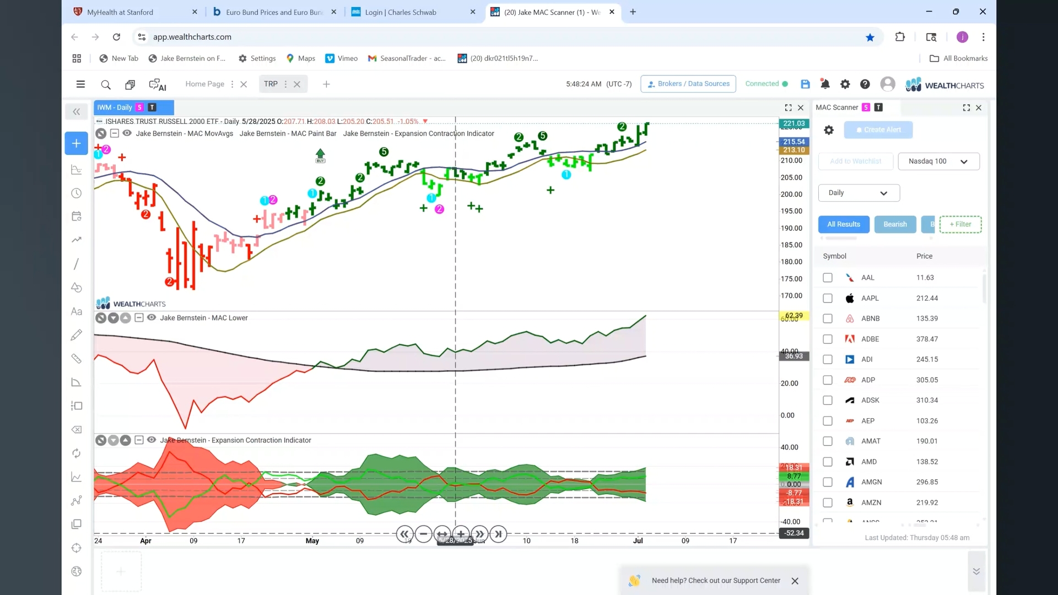Click the 221.03 current price label

(x=793, y=124)
